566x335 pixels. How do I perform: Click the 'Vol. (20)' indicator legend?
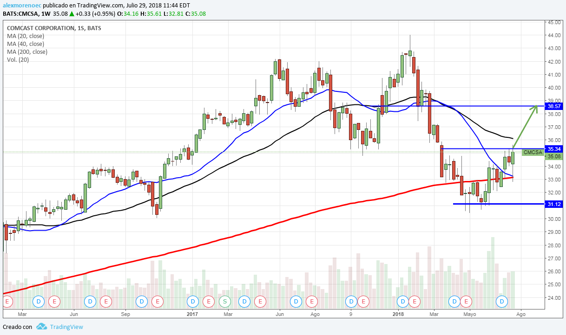pyautogui.click(x=17, y=60)
